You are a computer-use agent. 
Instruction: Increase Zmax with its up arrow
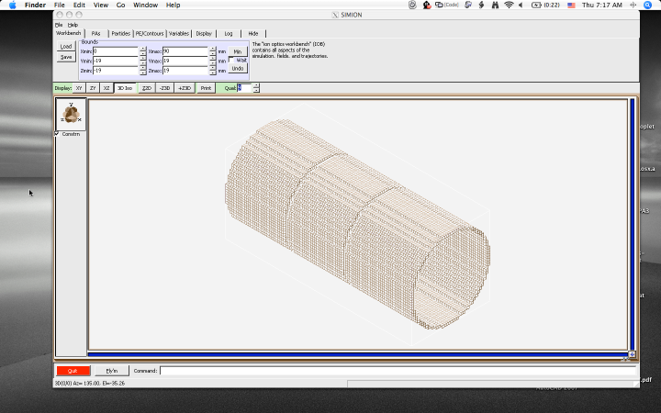coord(213,68)
